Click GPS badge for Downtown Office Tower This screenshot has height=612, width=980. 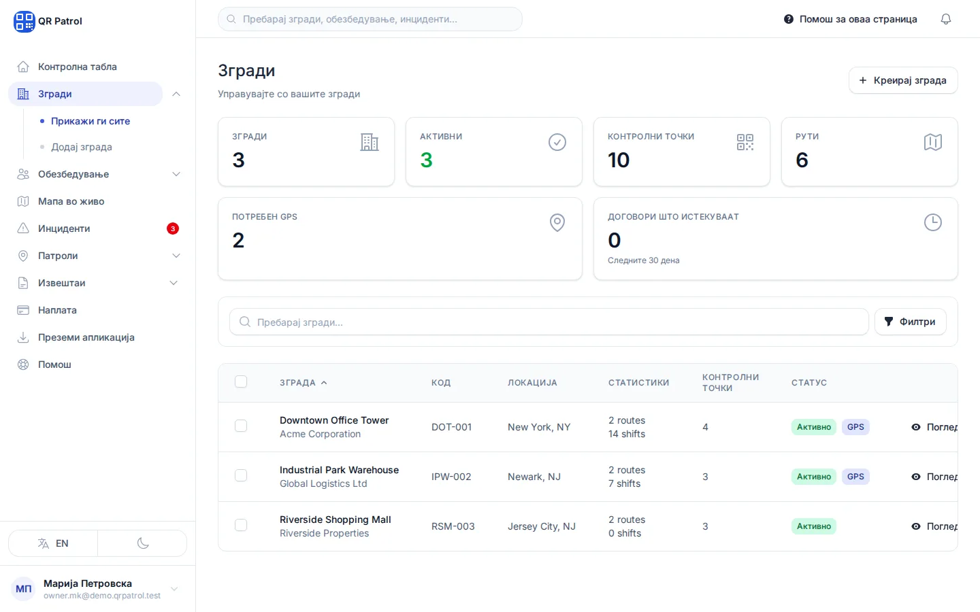click(855, 427)
